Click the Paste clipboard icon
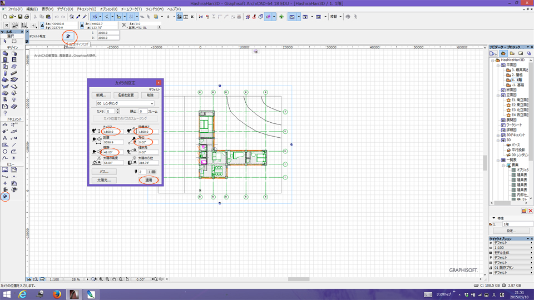 [x=48, y=17]
